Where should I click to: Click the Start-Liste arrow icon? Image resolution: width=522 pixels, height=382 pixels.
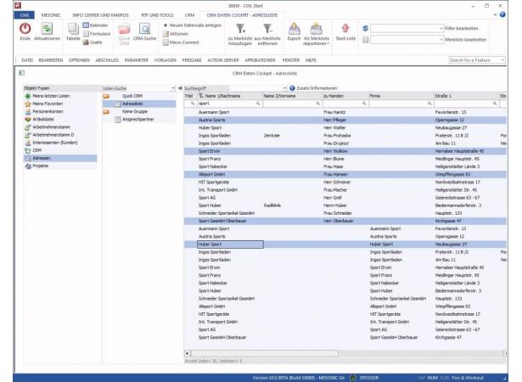coord(345,28)
